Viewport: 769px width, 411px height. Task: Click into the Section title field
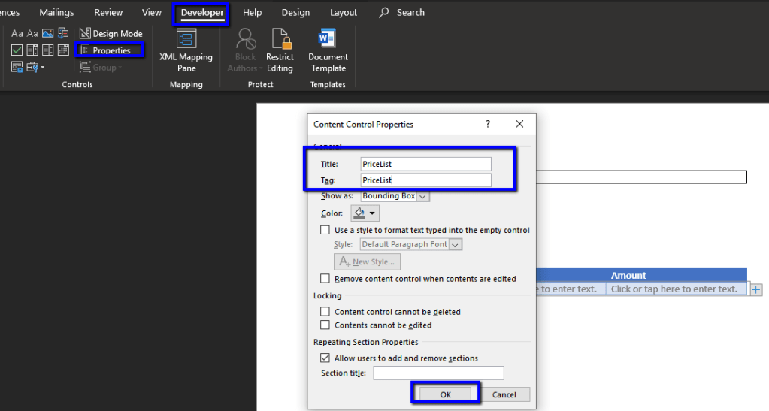click(438, 373)
